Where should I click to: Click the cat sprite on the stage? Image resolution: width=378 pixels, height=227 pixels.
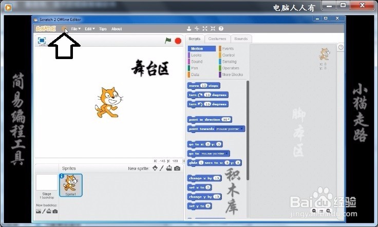108,102
